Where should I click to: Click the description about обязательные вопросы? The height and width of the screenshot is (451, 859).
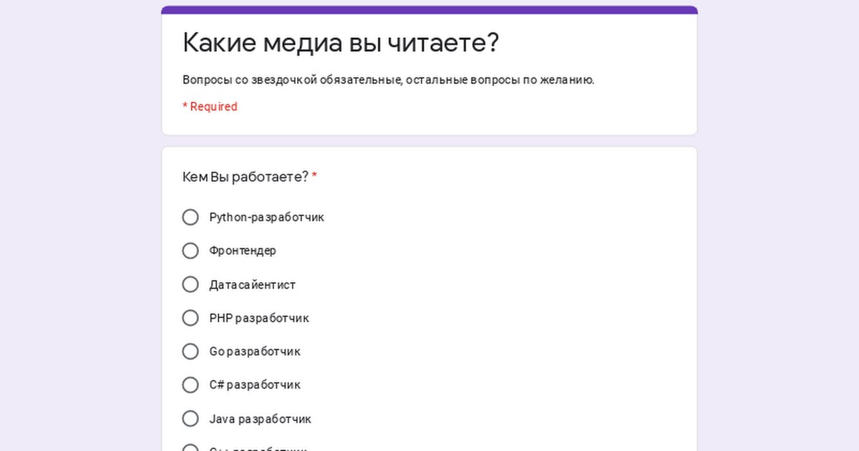coord(388,80)
